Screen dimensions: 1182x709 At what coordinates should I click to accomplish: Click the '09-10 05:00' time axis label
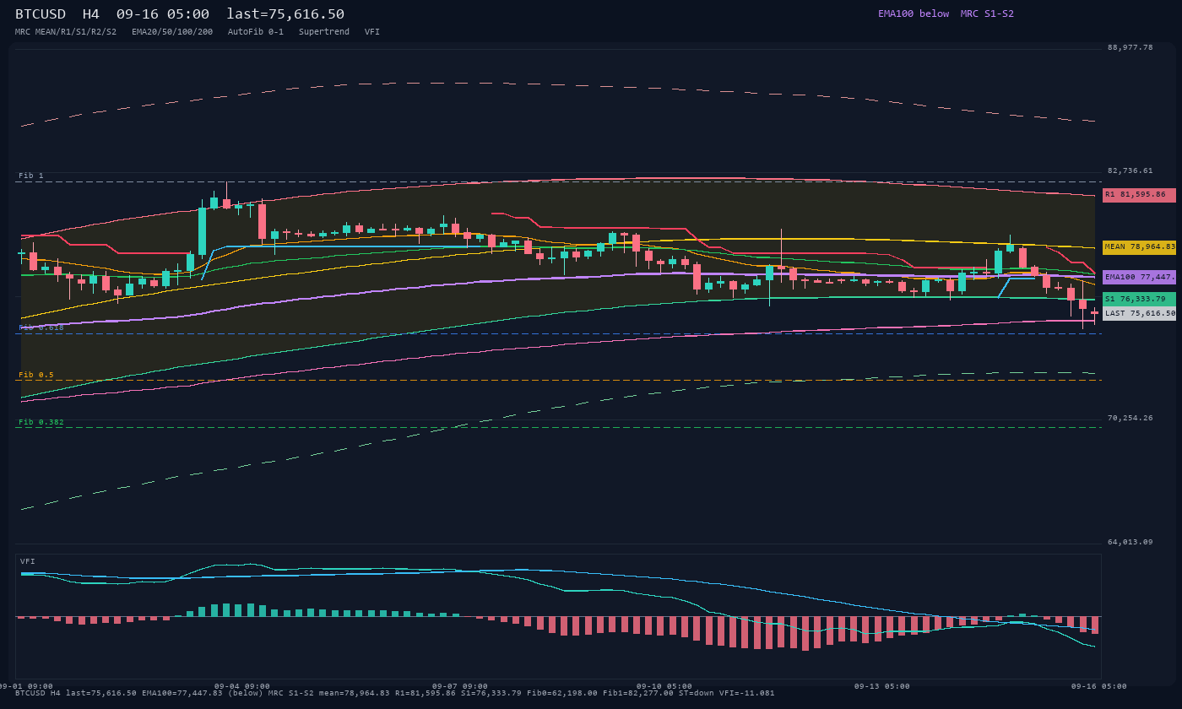point(664,686)
